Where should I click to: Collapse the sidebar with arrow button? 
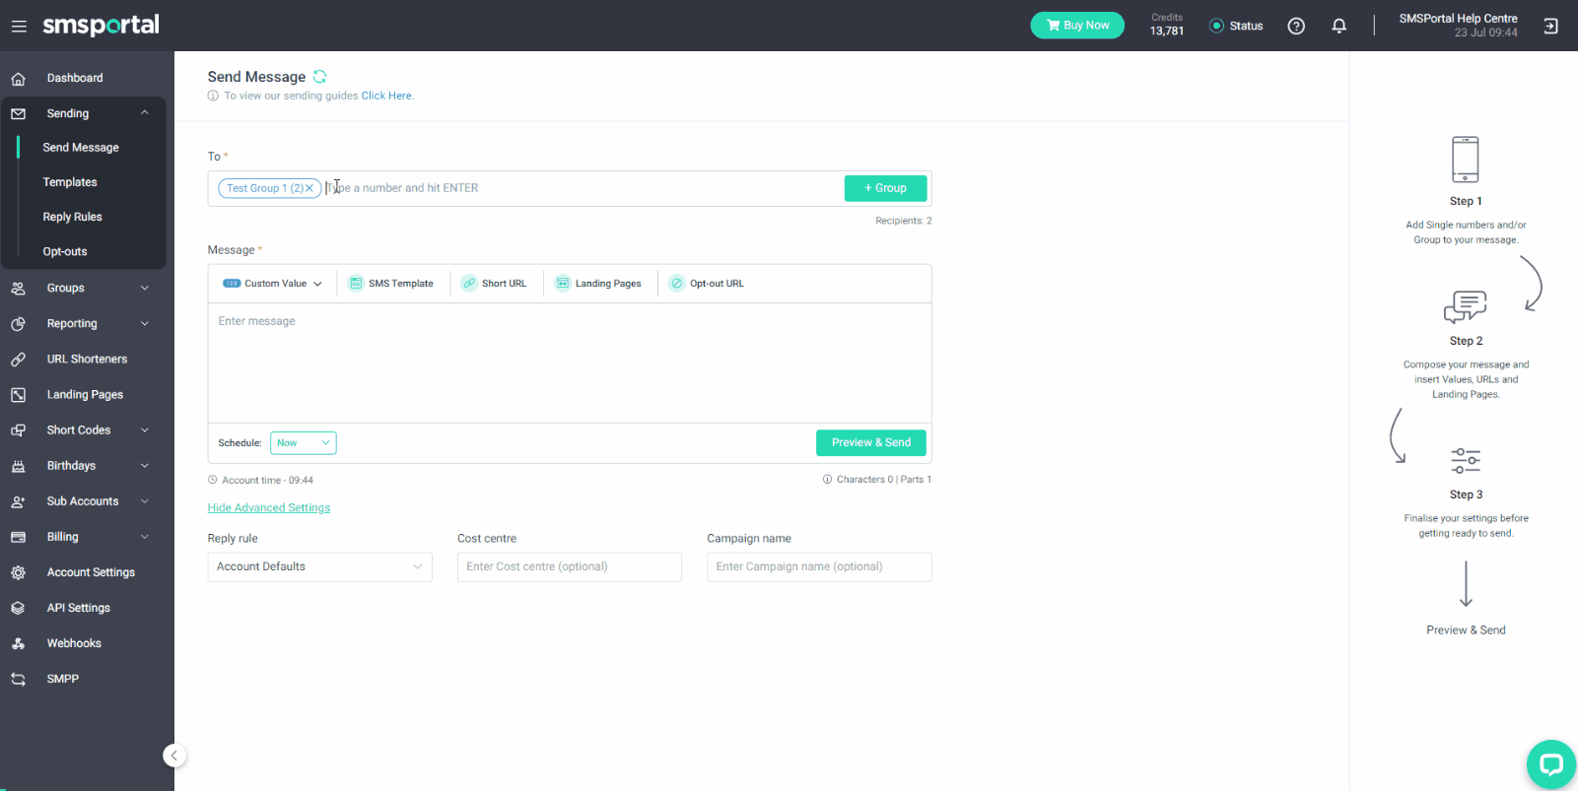coord(174,756)
